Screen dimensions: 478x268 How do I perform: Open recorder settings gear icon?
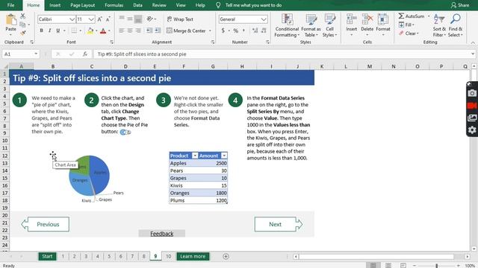[472, 130]
